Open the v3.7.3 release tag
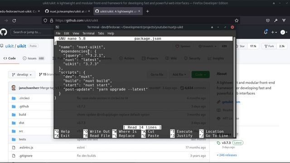This screenshot has width=290, height=163. (x=226, y=143)
